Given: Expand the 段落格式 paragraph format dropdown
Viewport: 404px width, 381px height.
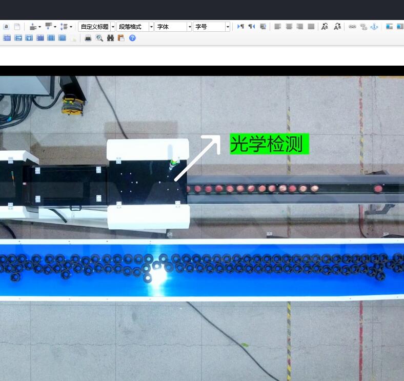Looking at the screenshot, I should (x=151, y=27).
